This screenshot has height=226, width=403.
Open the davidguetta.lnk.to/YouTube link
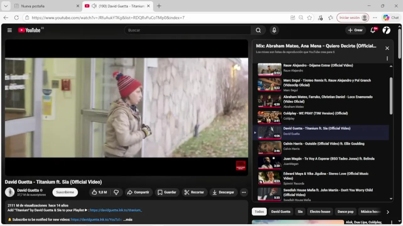coord(96,219)
